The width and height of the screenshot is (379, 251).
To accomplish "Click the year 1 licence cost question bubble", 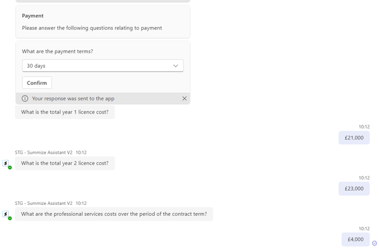I will coord(64,112).
